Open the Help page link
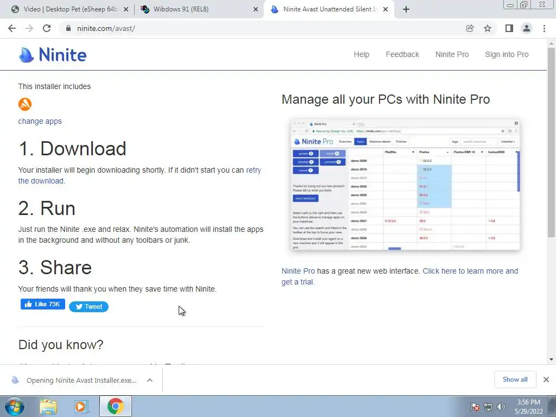The image size is (556, 417). click(x=361, y=55)
